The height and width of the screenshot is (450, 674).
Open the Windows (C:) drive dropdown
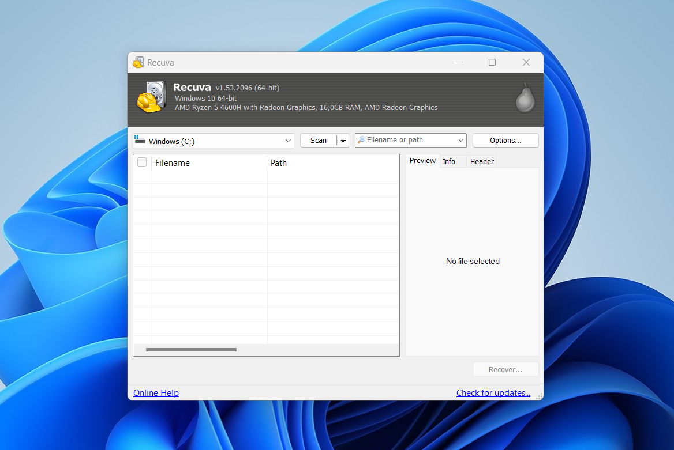click(213, 141)
